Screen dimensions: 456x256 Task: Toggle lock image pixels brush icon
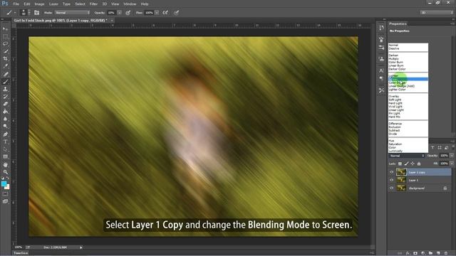[407, 164]
